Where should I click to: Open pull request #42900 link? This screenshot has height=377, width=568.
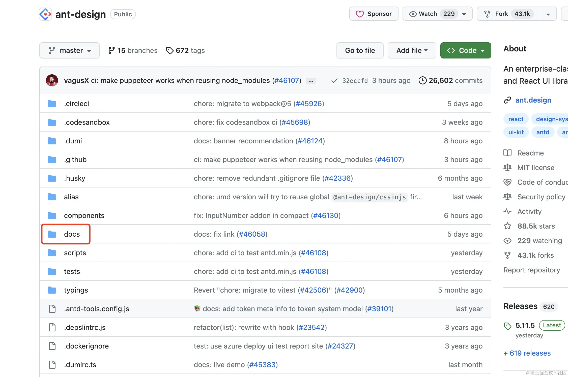tap(350, 290)
